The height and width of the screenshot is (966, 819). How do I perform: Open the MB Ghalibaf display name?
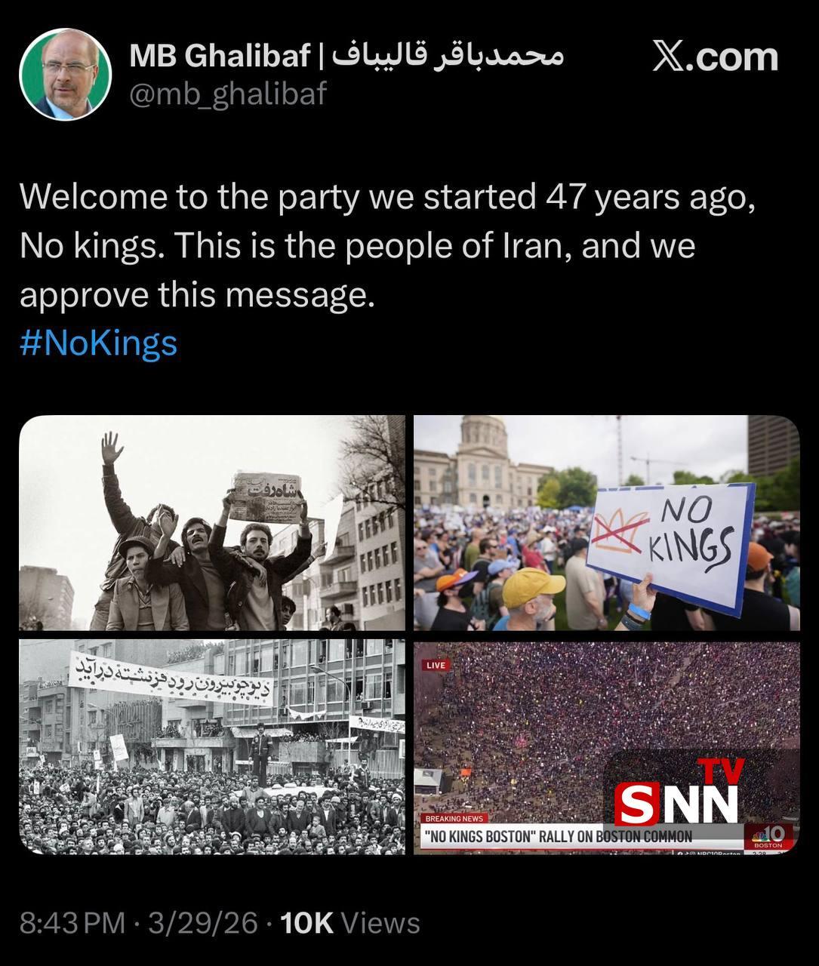(220, 55)
